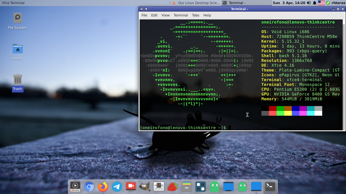Open the Terminal menu
Image resolution: width=346 pixels, height=194 pixels.
(181, 15)
